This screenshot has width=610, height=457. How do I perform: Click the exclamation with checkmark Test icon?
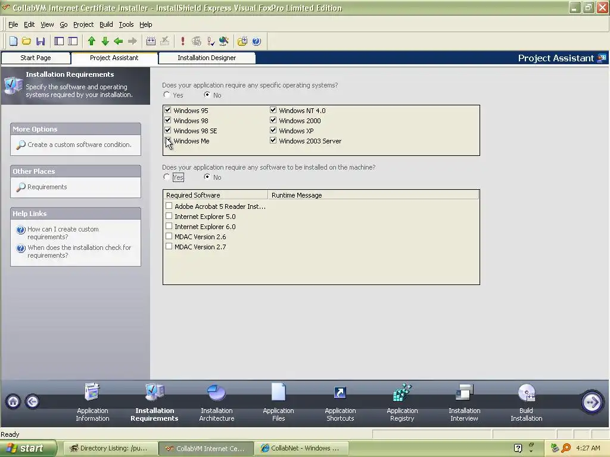click(x=210, y=41)
